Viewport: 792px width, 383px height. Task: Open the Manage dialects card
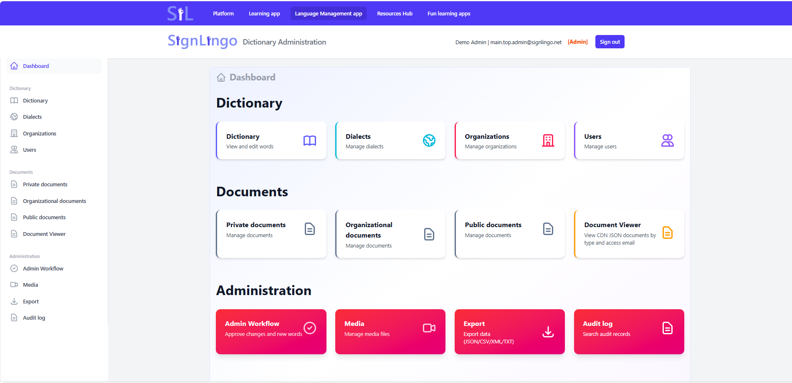click(x=390, y=140)
